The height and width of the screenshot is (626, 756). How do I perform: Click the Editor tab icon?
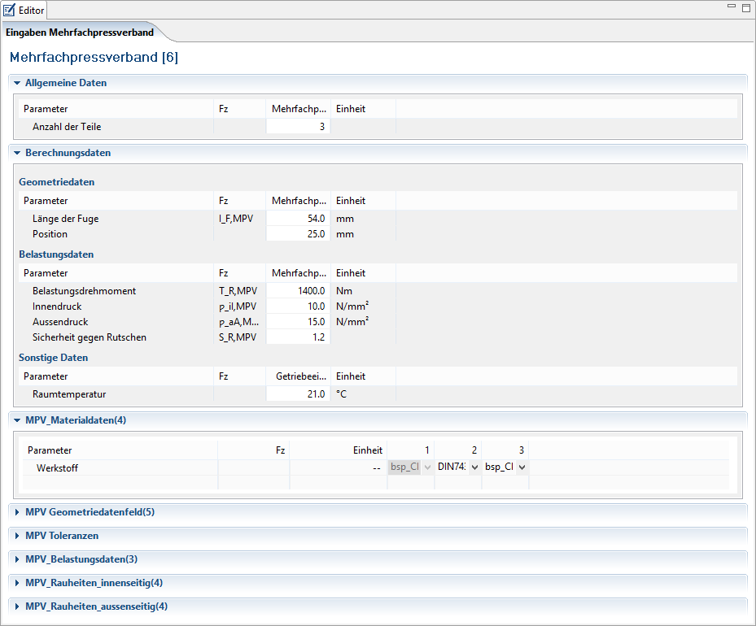click(x=10, y=10)
